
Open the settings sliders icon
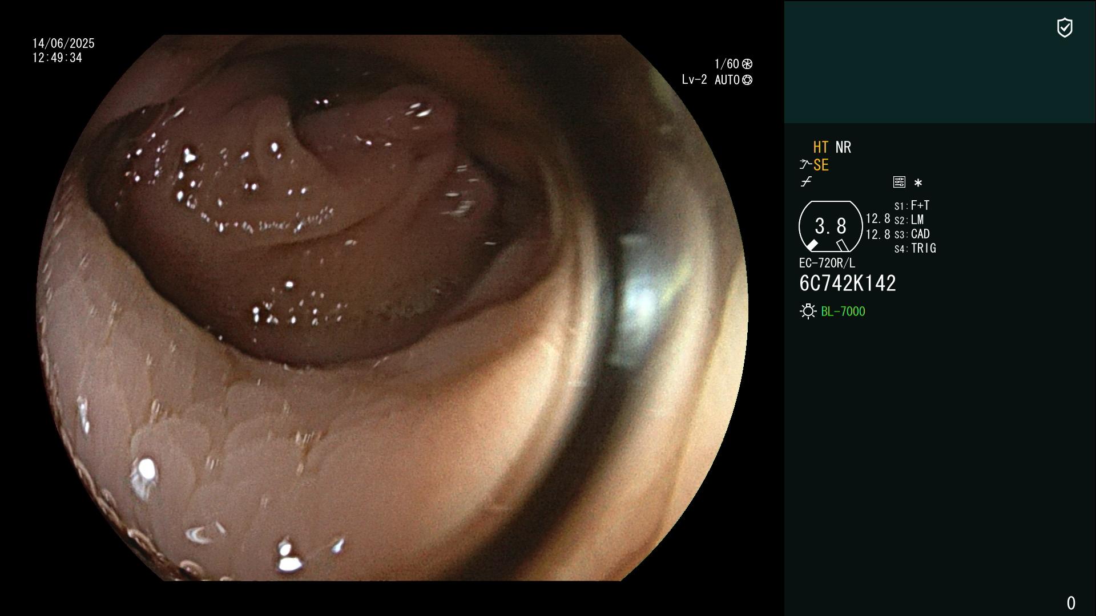899,182
